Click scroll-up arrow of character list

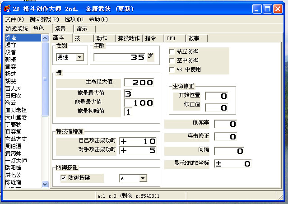click(45, 38)
